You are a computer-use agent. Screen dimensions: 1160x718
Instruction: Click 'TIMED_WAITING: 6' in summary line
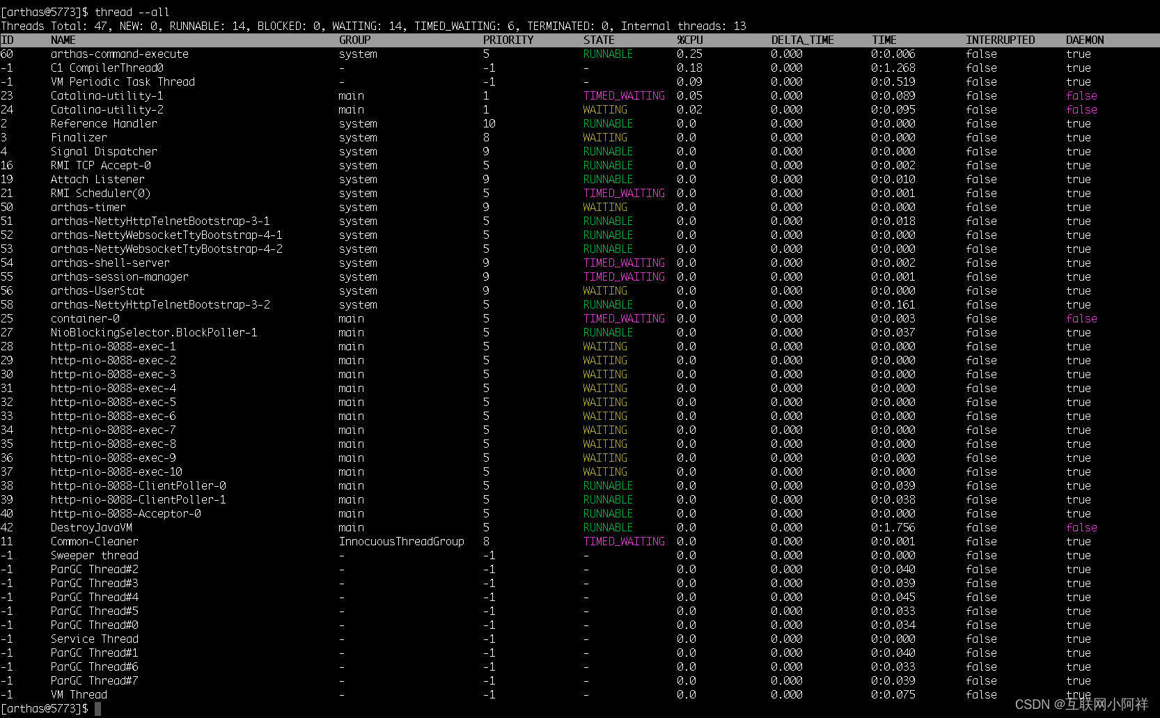click(464, 26)
